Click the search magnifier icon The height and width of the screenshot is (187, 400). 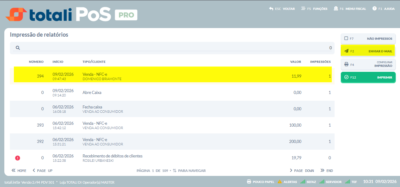point(18,48)
